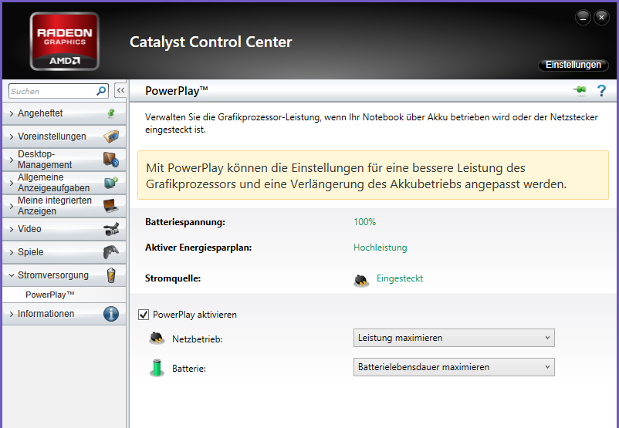Open the Batterie Batterielebensdauer maximieren dropdown
619x428 pixels.
454,367
